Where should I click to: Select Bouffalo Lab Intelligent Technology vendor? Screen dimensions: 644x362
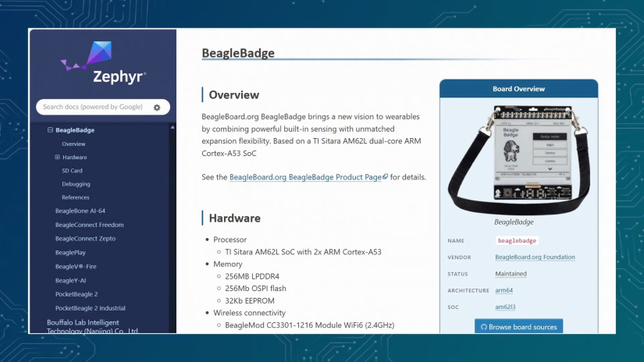(92, 326)
